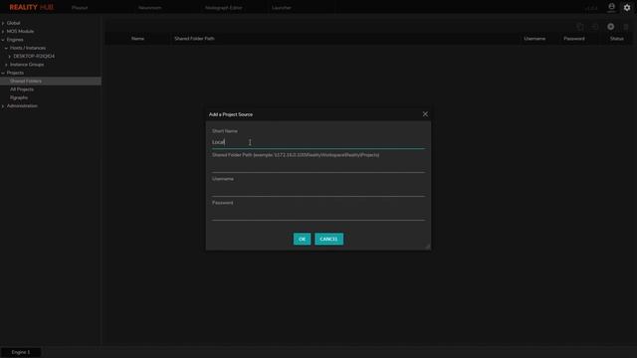Click the Password column header
Image resolution: width=637 pixels, height=358 pixels.
pos(574,39)
